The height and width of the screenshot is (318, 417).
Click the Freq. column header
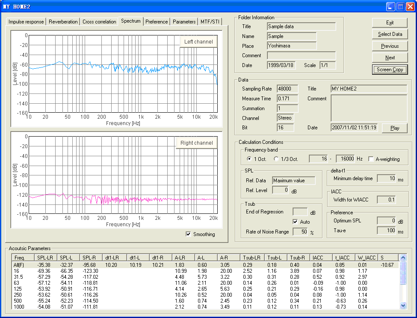coord(23,258)
